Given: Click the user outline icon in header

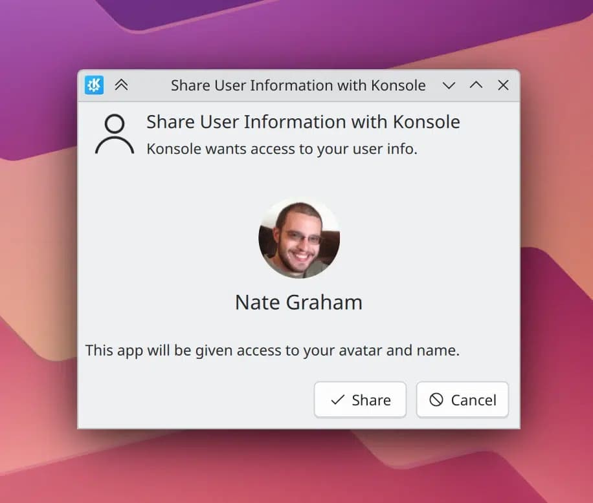Looking at the screenshot, I should click(x=115, y=134).
